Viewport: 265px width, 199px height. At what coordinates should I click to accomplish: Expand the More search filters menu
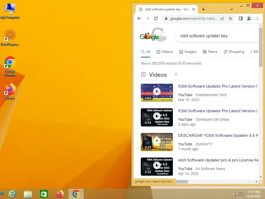click(x=255, y=52)
